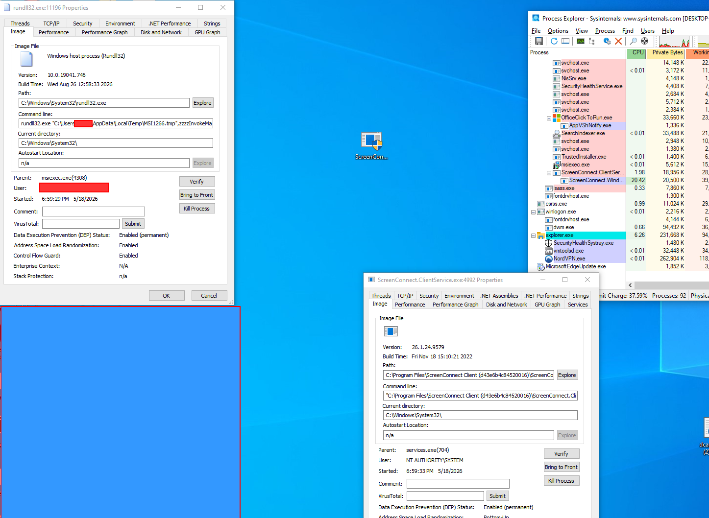Sort by the Private Bytes column header
The image size is (709, 518).
[x=665, y=52]
